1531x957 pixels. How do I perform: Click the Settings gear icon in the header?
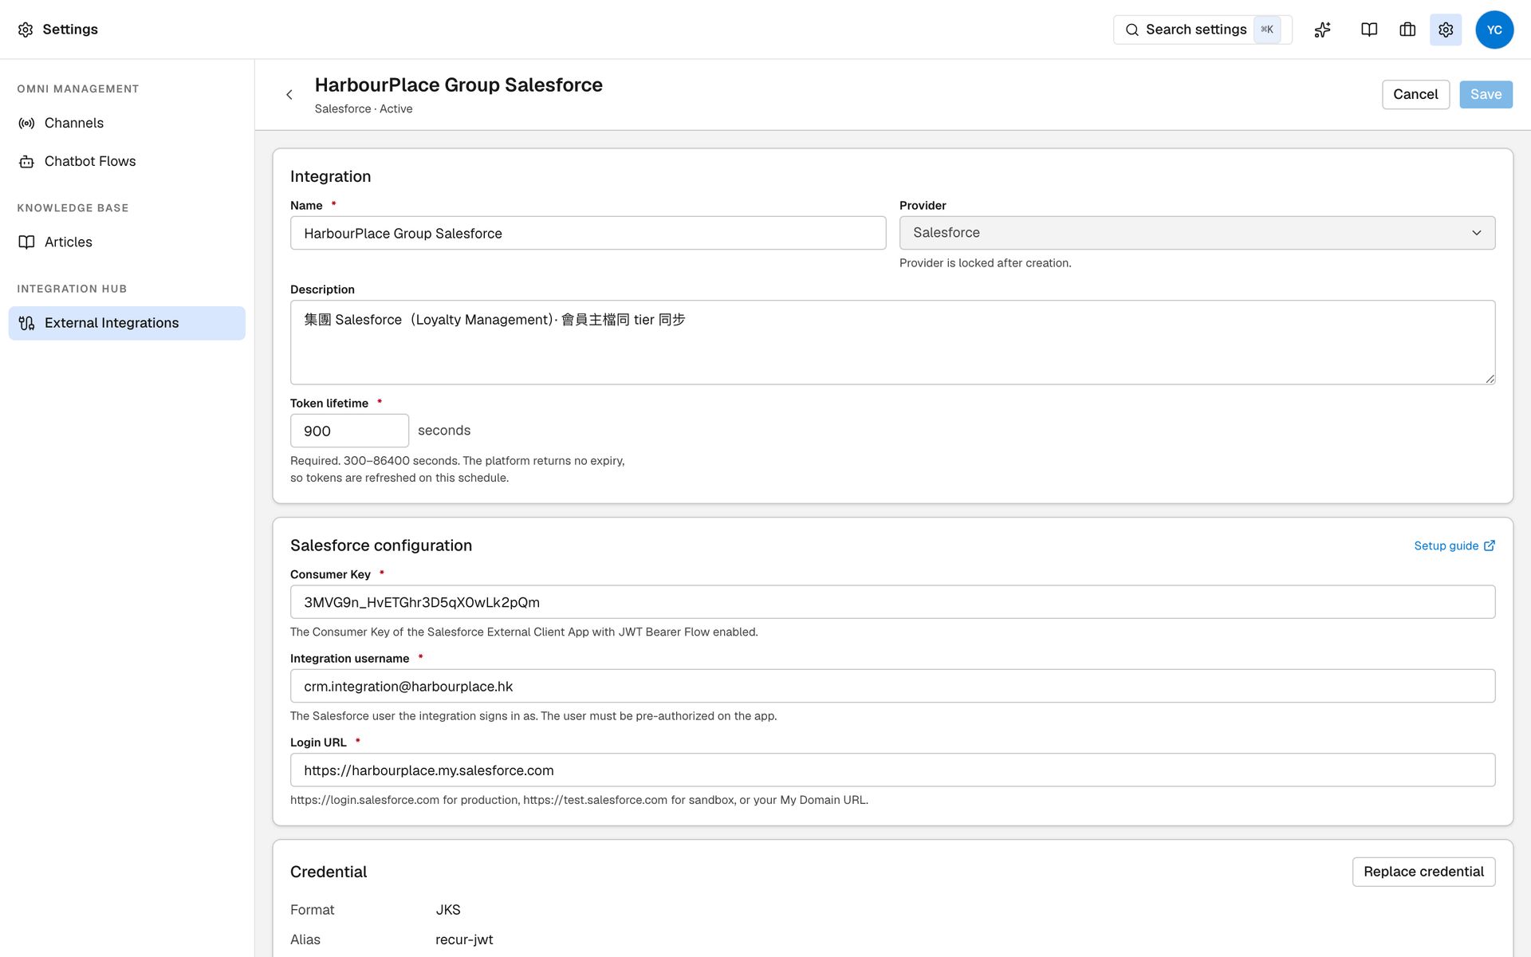click(x=26, y=30)
